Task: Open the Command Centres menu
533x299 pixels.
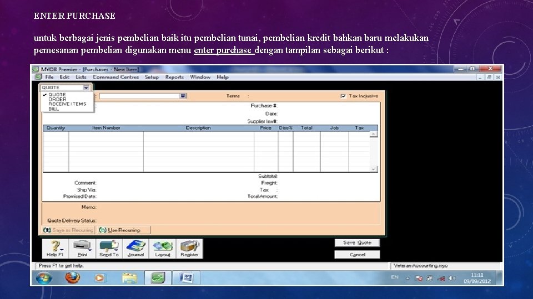Action: pos(115,78)
